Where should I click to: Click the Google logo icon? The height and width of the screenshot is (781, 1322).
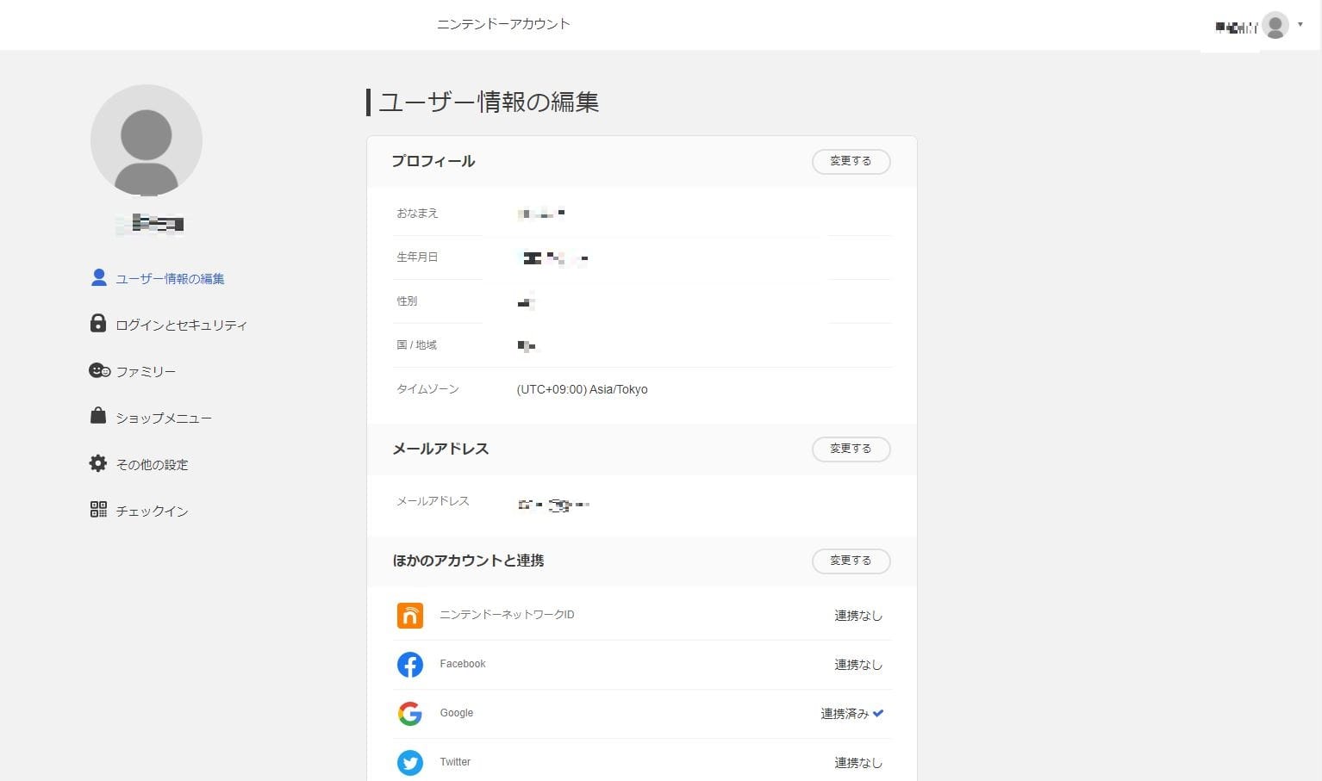[410, 713]
